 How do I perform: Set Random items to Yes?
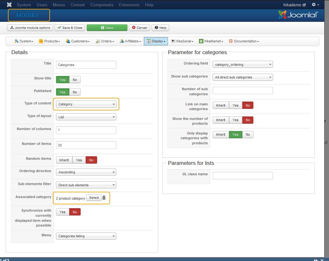79,160
